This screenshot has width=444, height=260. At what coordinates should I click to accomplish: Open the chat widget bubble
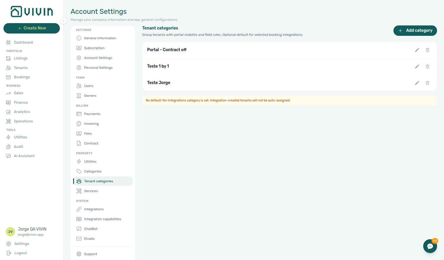point(430,246)
